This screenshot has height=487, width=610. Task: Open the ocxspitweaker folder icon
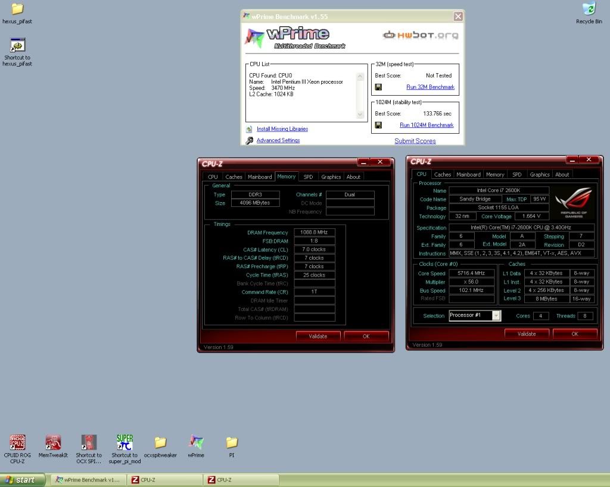(x=160, y=442)
